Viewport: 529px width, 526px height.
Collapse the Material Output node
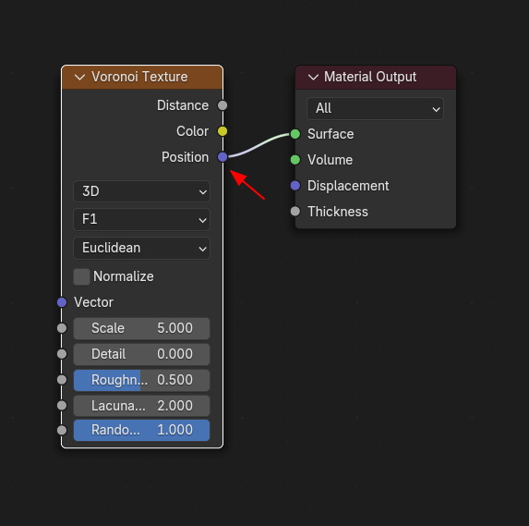[313, 78]
